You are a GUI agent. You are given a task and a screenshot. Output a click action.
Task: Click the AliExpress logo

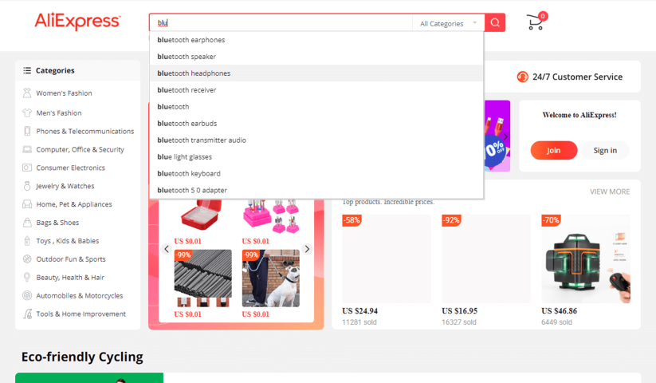(78, 22)
